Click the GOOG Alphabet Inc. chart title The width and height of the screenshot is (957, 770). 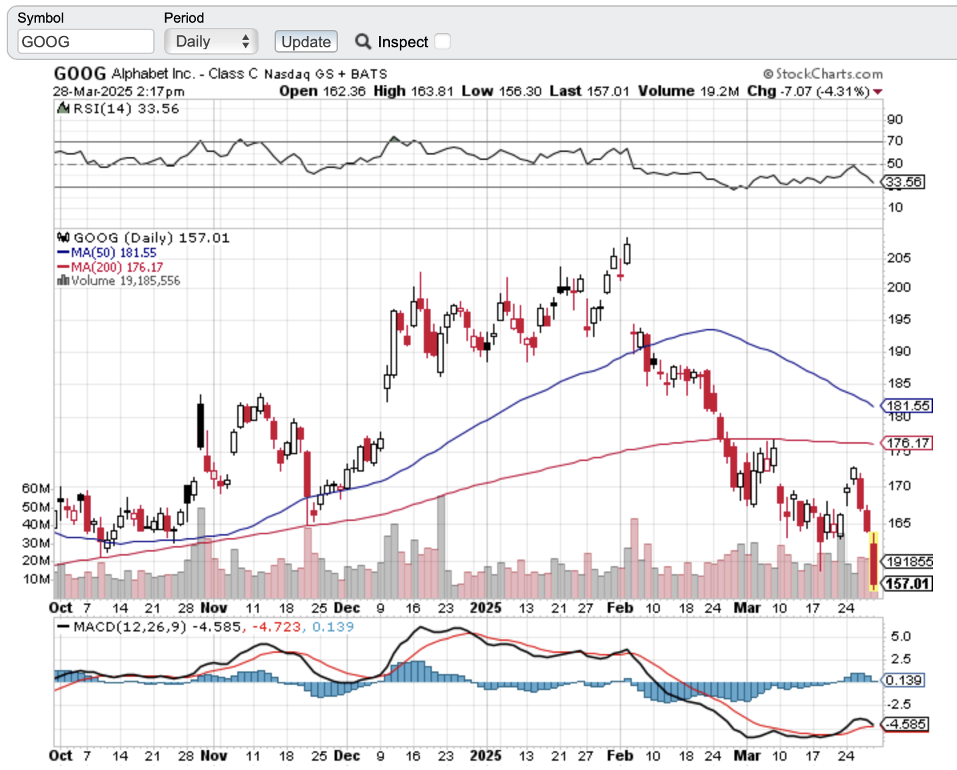(x=220, y=73)
